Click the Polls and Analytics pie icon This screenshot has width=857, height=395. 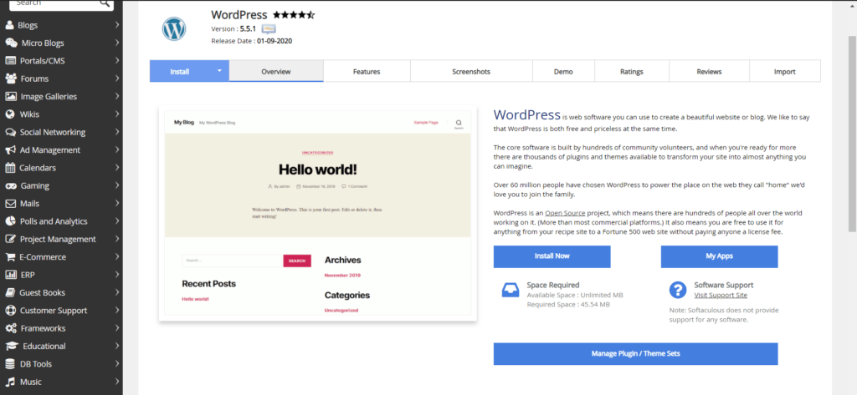click(x=10, y=221)
